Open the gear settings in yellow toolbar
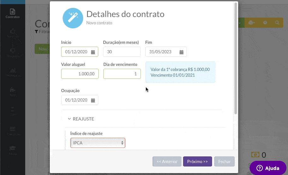Viewport: 288px width, 175px height. point(265,23)
